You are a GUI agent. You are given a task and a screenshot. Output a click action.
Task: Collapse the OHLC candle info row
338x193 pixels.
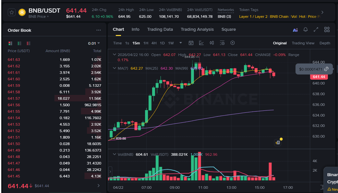115,55
